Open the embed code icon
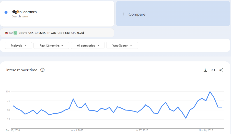 [x=213, y=70]
